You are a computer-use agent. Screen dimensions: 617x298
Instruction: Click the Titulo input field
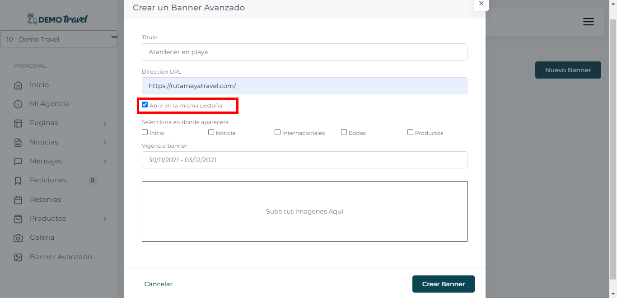coord(304,52)
